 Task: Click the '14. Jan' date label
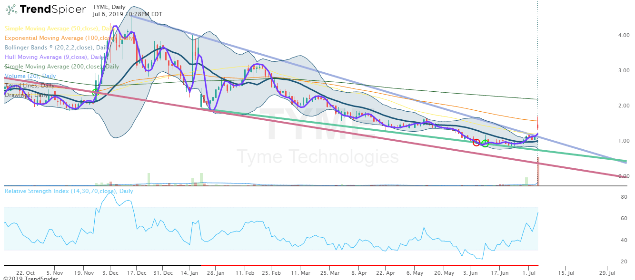(190, 273)
